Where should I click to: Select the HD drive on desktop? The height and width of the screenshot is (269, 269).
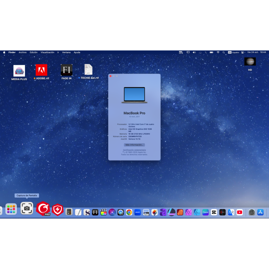(250, 64)
